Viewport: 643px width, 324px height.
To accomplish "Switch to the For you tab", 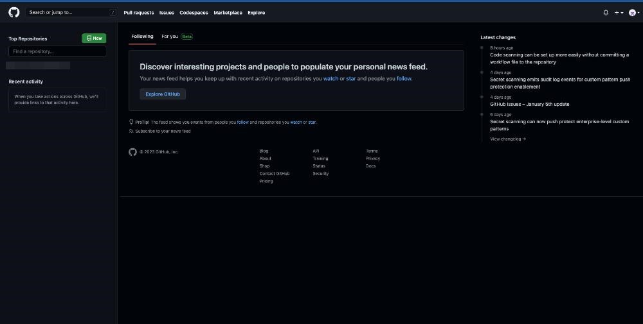I will pyautogui.click(x=177, y=37).
